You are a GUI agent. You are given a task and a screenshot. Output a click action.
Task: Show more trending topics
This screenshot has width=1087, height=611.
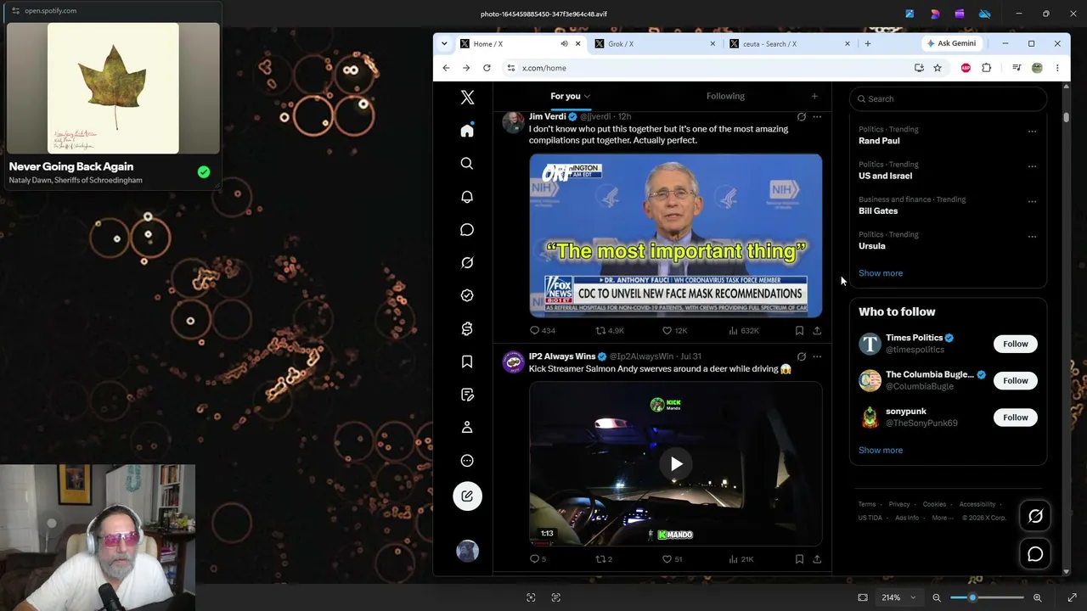pyautogui.click(x=881, y=273)
